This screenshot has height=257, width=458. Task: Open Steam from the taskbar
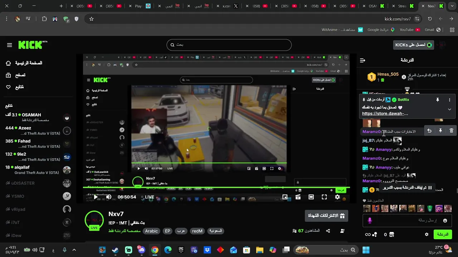coord(115,250)
